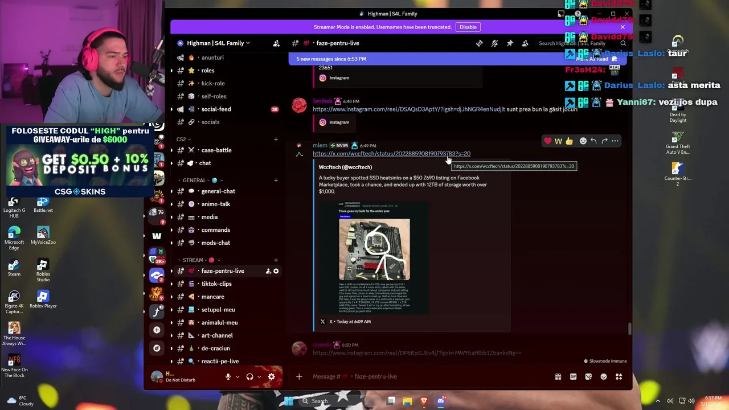Add W reaction to mlem's message
Image resolution: width=729 pixels, height=410 pixels.
point(559,141)
